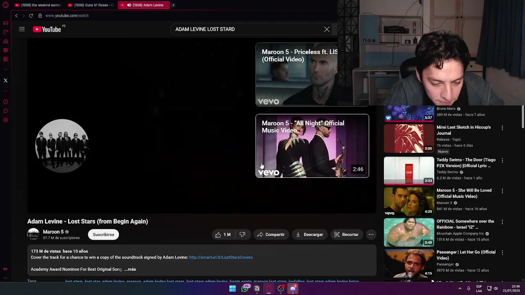525x295 pixels.
Task: Open the Bruno Mars suggested video thumbnail
Action: click(409, 113)
